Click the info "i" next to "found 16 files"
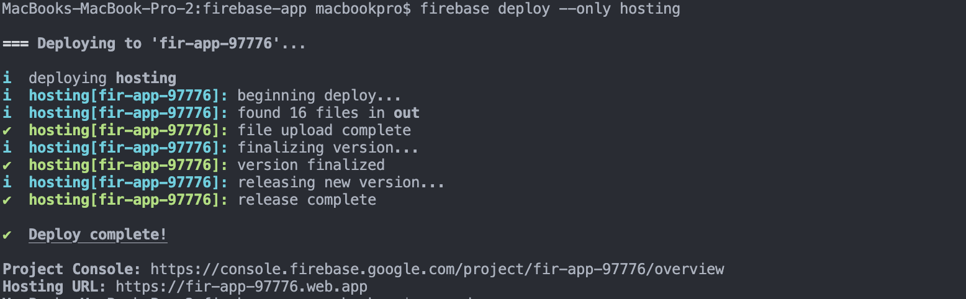The height and width of the screenshot is (299, 966). (x=7, y=113)
